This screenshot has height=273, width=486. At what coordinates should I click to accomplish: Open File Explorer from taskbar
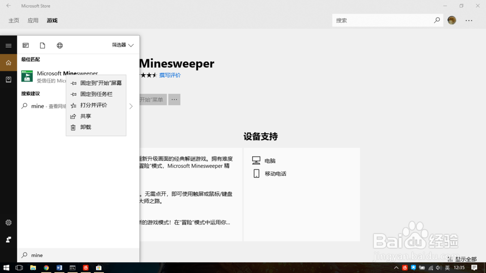(33, 268)
